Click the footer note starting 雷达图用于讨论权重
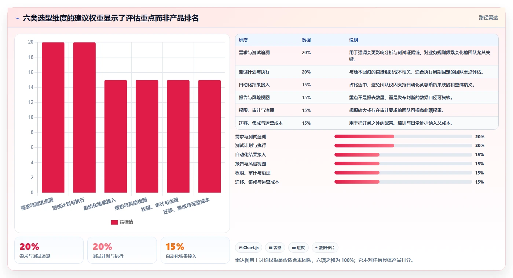 coord(324,260)
